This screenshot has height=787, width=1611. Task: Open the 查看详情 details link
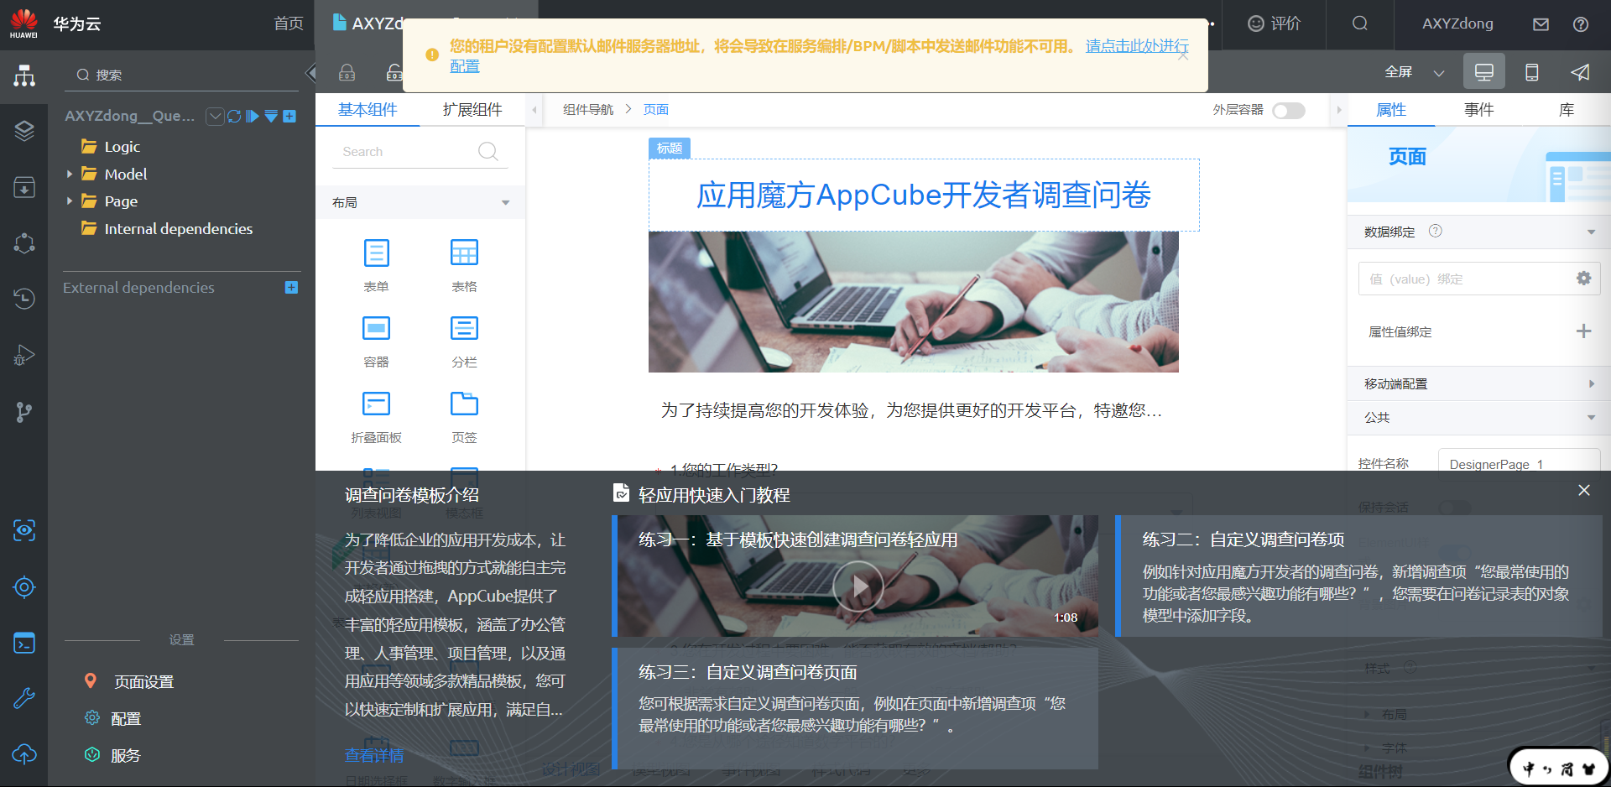[x=374, y=756]
